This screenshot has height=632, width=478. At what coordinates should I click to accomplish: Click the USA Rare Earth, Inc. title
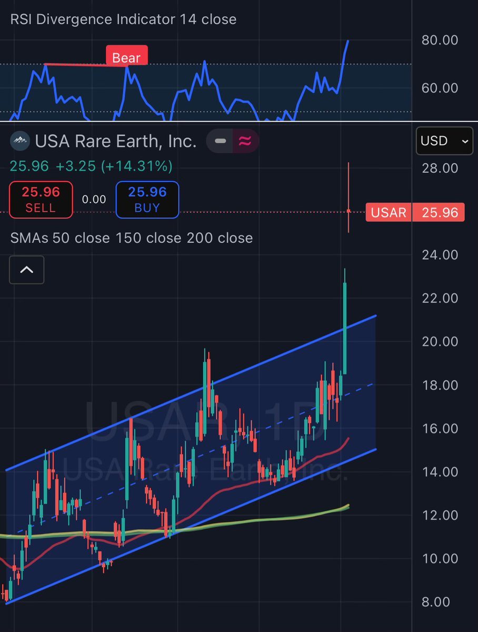(x=116, y=141)
